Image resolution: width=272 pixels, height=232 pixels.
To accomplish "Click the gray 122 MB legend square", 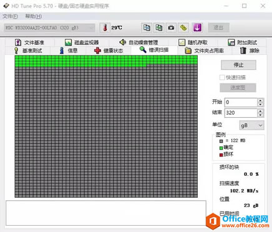I will [x=221, y=141].
